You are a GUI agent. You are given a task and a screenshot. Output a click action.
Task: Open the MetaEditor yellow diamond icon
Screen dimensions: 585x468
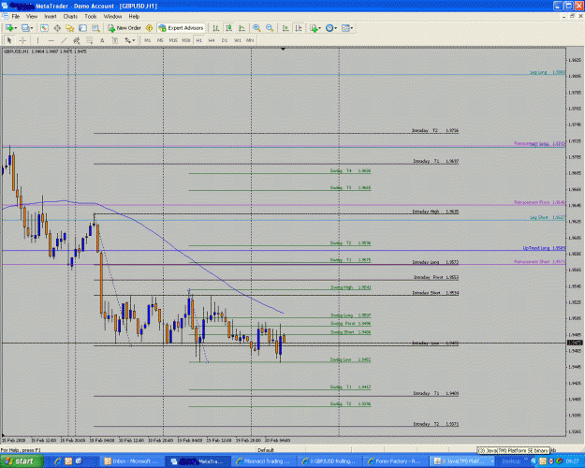[x=149, y=28]
